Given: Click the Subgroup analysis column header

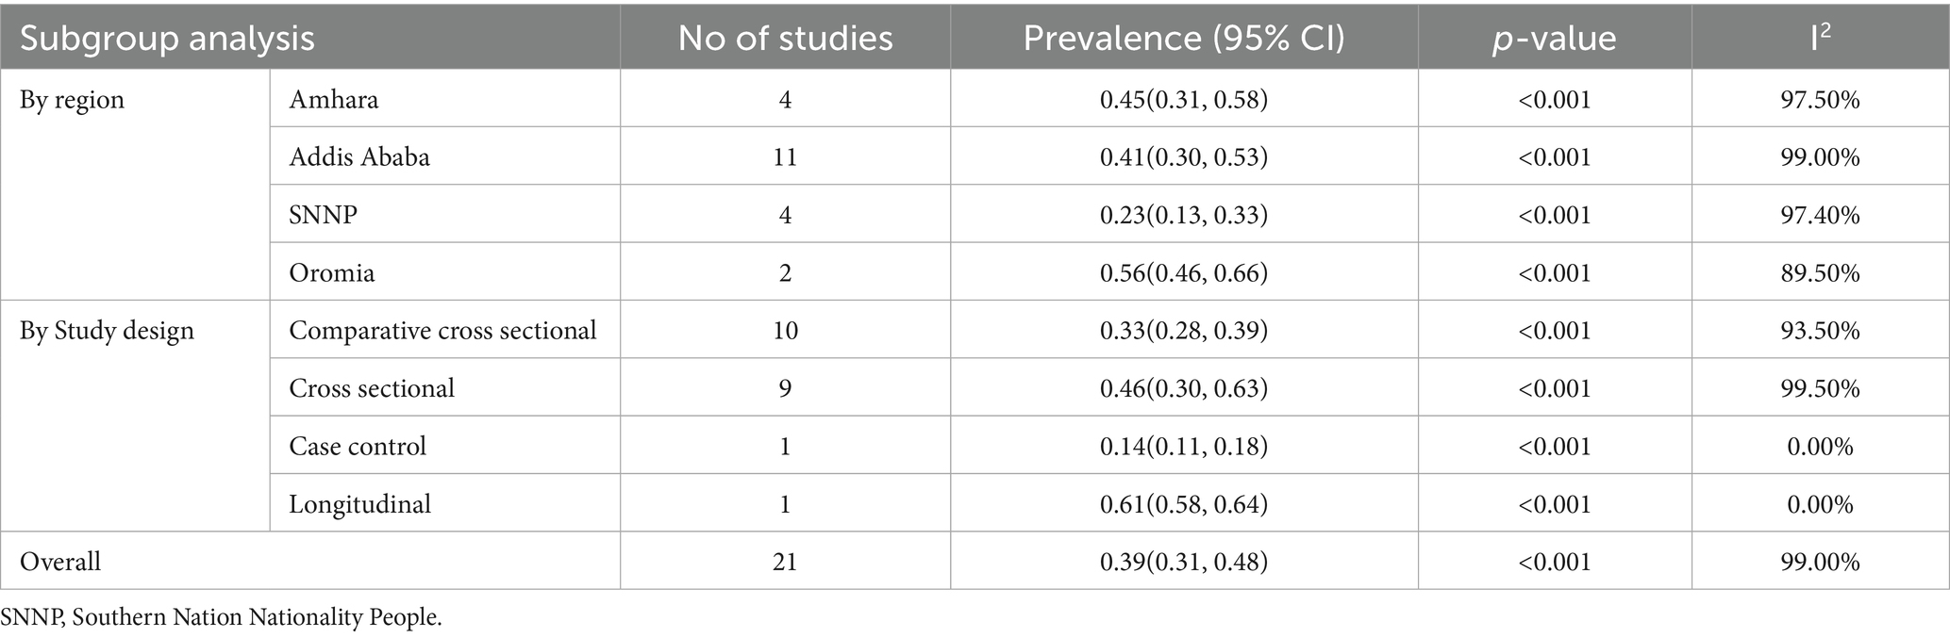Looking at the screenshot, I should [168, 38].
